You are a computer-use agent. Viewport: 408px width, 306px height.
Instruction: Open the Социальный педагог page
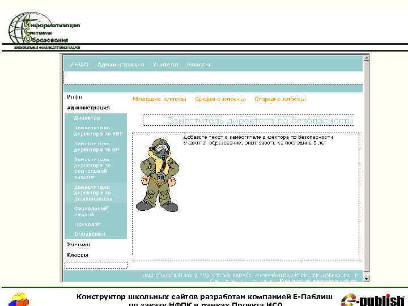click(91, 211)
